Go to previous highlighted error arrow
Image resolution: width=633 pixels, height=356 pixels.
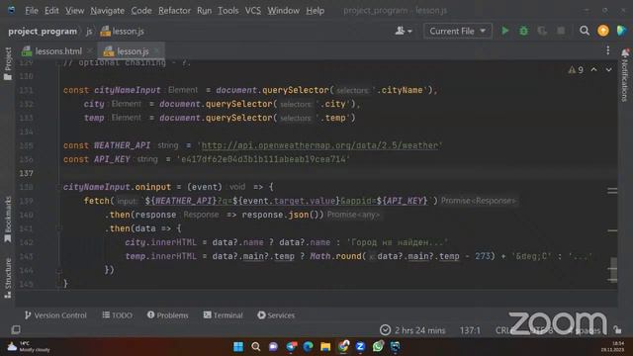593,70
